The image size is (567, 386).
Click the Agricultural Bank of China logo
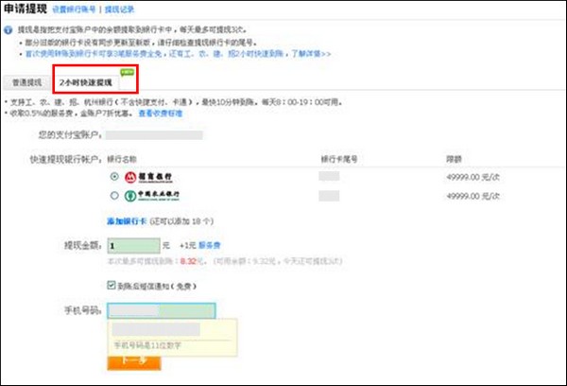(152, 196)
